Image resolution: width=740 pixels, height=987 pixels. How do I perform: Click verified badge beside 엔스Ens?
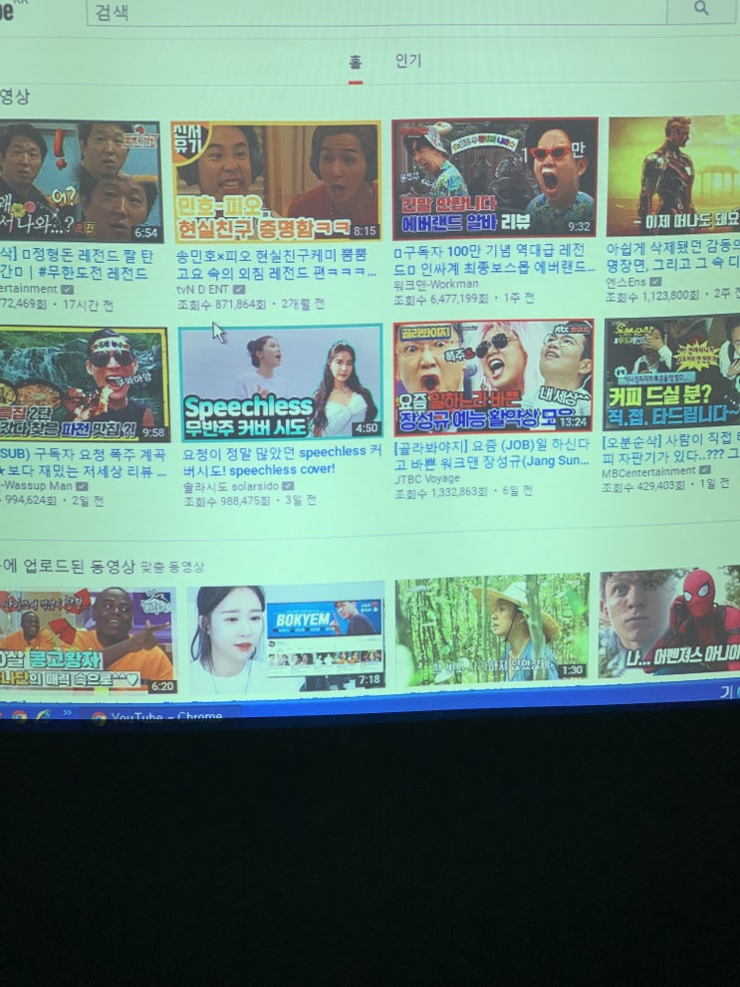coord(655,281)
